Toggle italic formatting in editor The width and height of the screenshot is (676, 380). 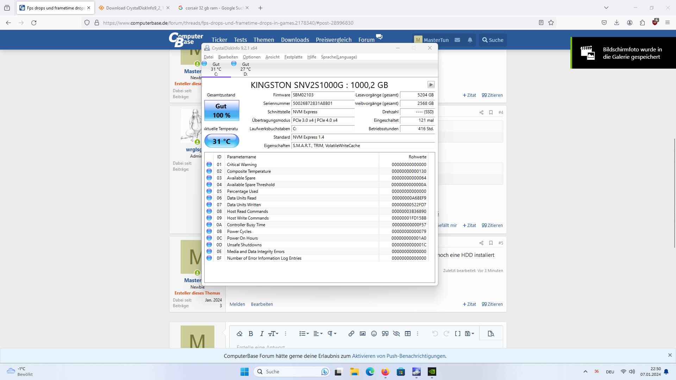coord(262,334)
